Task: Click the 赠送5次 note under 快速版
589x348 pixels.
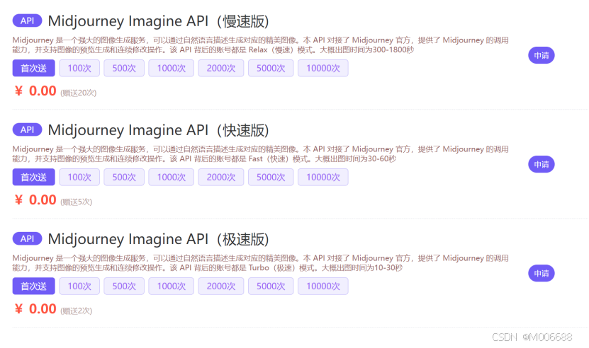Action: (76, 202)
